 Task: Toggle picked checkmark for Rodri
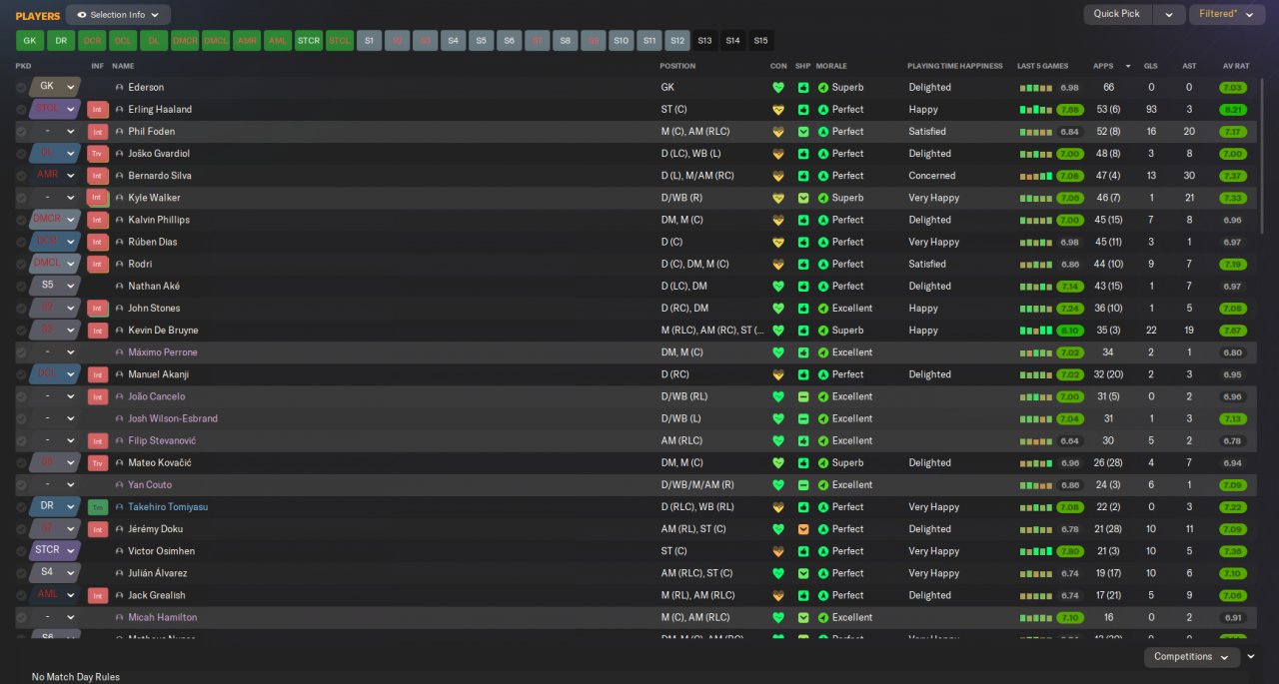coord(21,265)
